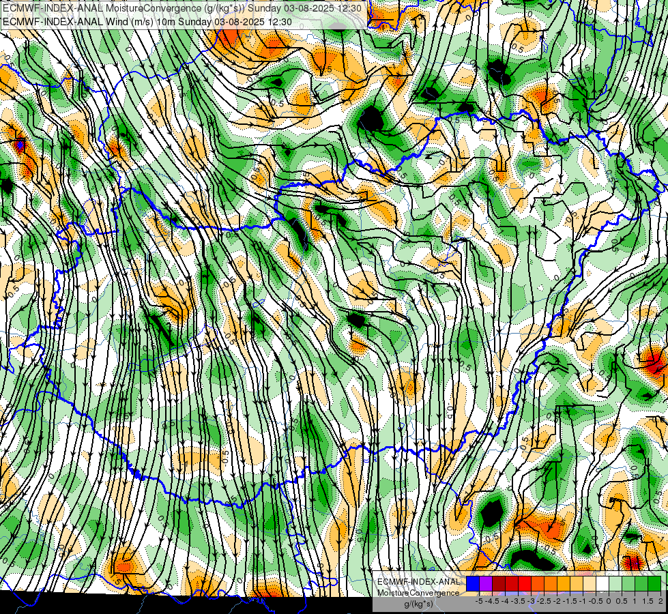The image size is (668, 614).
Task: Click the purple legend swatch
Action: [x=486, y=584]
